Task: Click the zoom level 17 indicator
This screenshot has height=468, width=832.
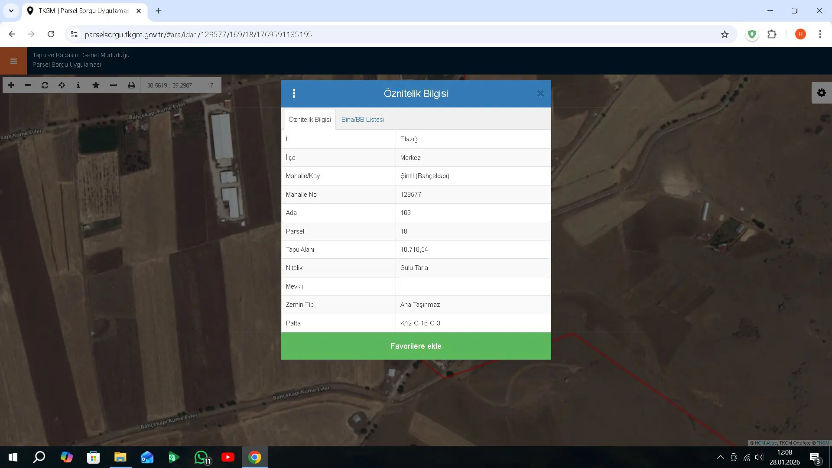Action: pos(210,85)
